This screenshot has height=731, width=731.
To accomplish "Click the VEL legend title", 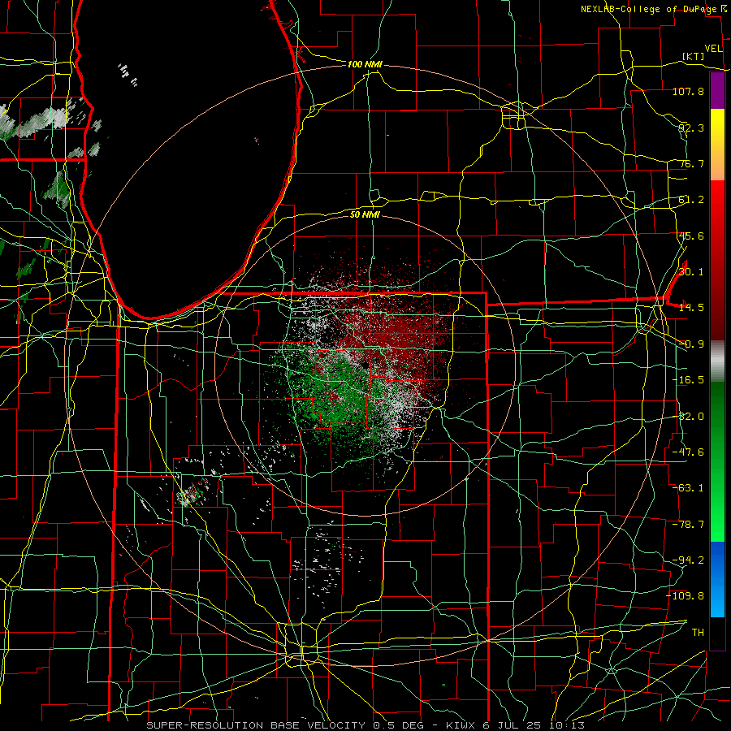I will point(714,49).
